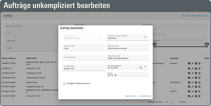This screenshot has height=106, width=211.
Task: Click circle icon for order 10022026K100772
Action: pos(199,78)
